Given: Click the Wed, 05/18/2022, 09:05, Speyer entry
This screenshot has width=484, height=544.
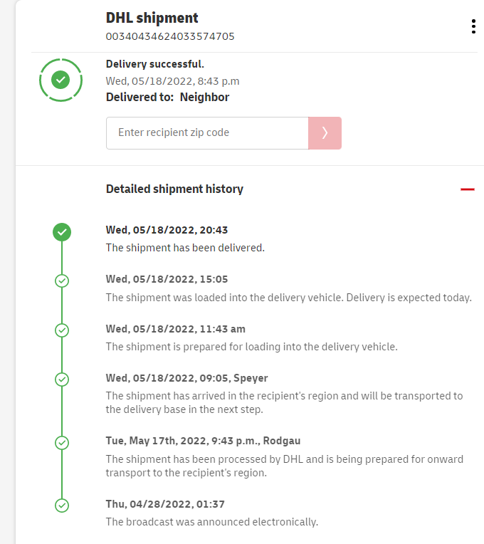Looking at the screenshot, I should [186, 378].
